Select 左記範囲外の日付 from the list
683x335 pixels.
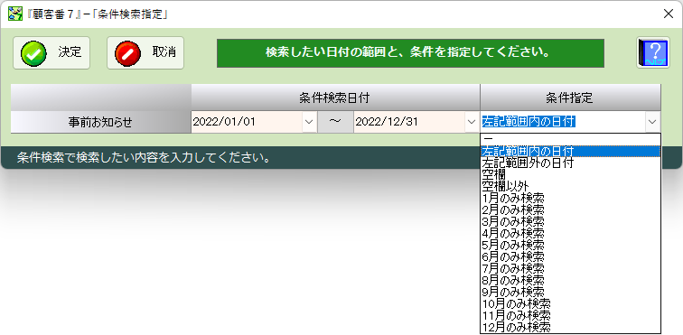[570, 163]
